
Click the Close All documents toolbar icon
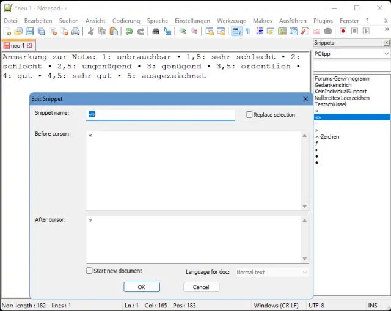pos(64,31)
